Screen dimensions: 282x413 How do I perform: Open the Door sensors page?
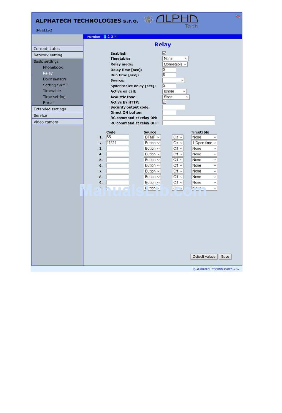[55, 79]
